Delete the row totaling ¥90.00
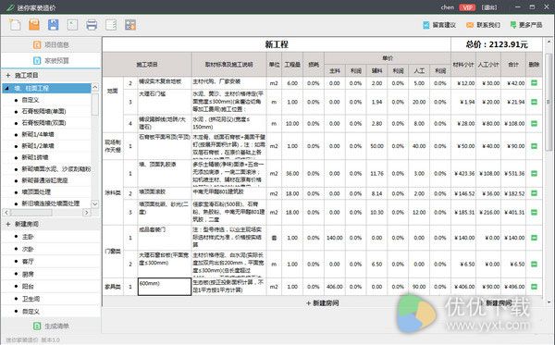 tap(534, 146)
